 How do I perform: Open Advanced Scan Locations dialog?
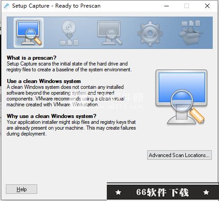tap(180, 155)
